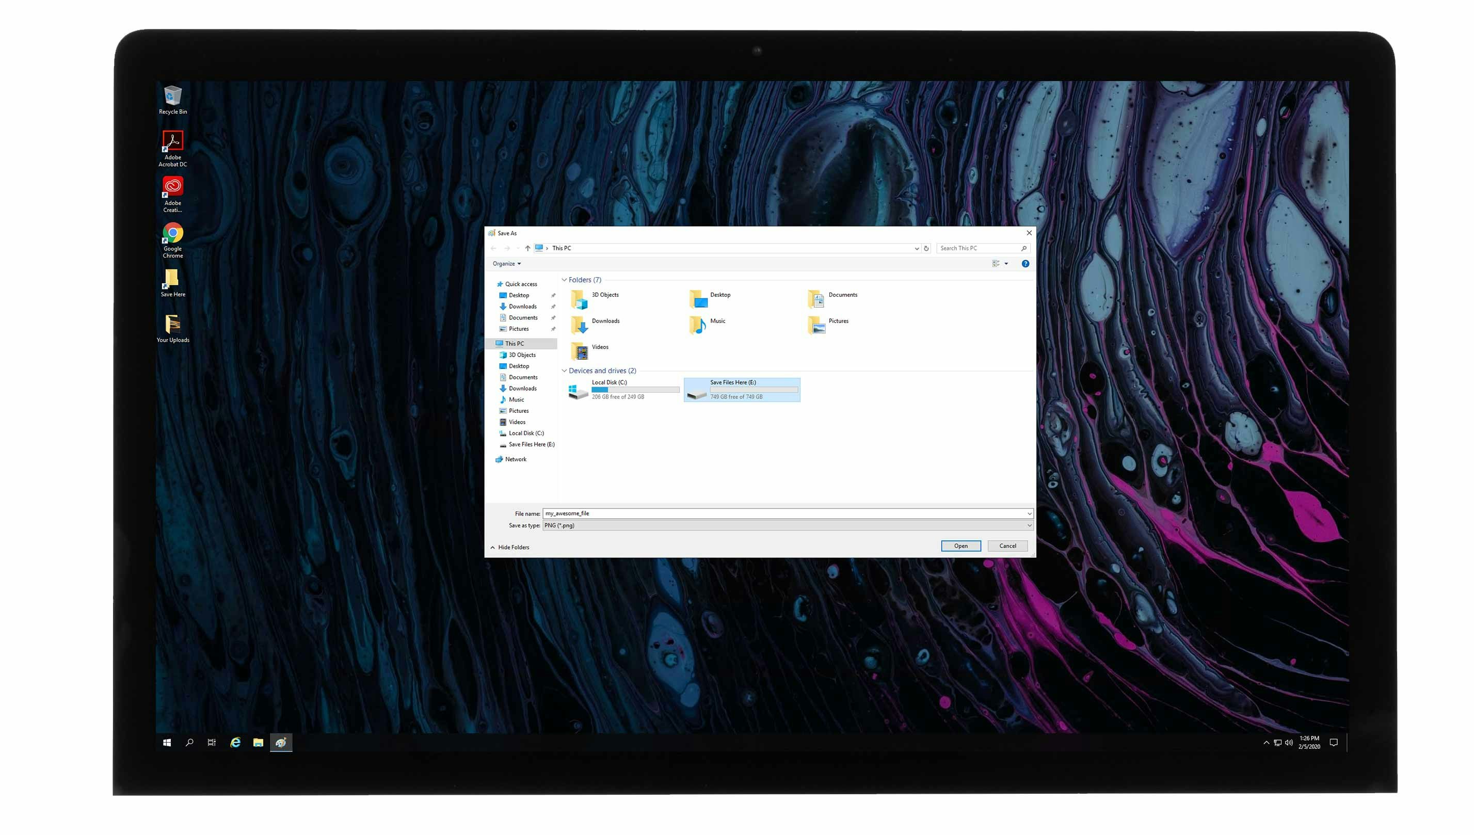Select Network in the navigation pane
Viewport: 1474px width, 835px height.
515,459
